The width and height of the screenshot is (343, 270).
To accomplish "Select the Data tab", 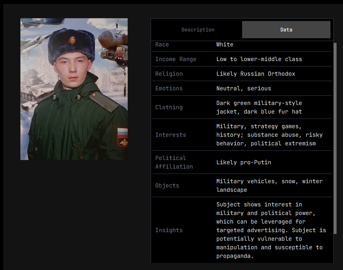I will click(x=286, y=30).
